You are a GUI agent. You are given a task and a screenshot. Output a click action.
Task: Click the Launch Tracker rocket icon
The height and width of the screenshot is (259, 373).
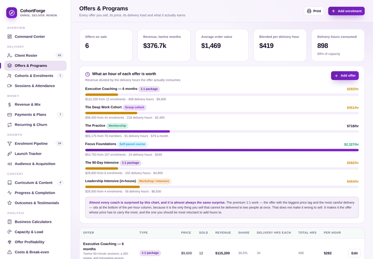click(x=9, y=154)
